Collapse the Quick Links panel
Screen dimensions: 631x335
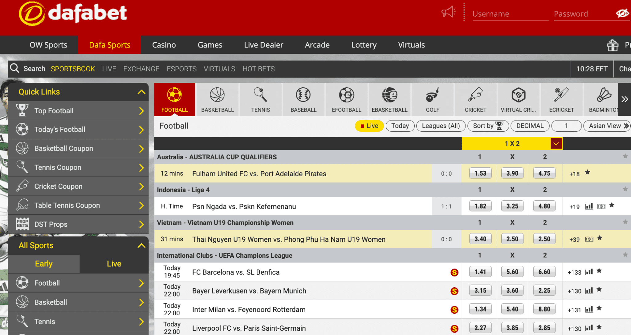coord(141,92)
